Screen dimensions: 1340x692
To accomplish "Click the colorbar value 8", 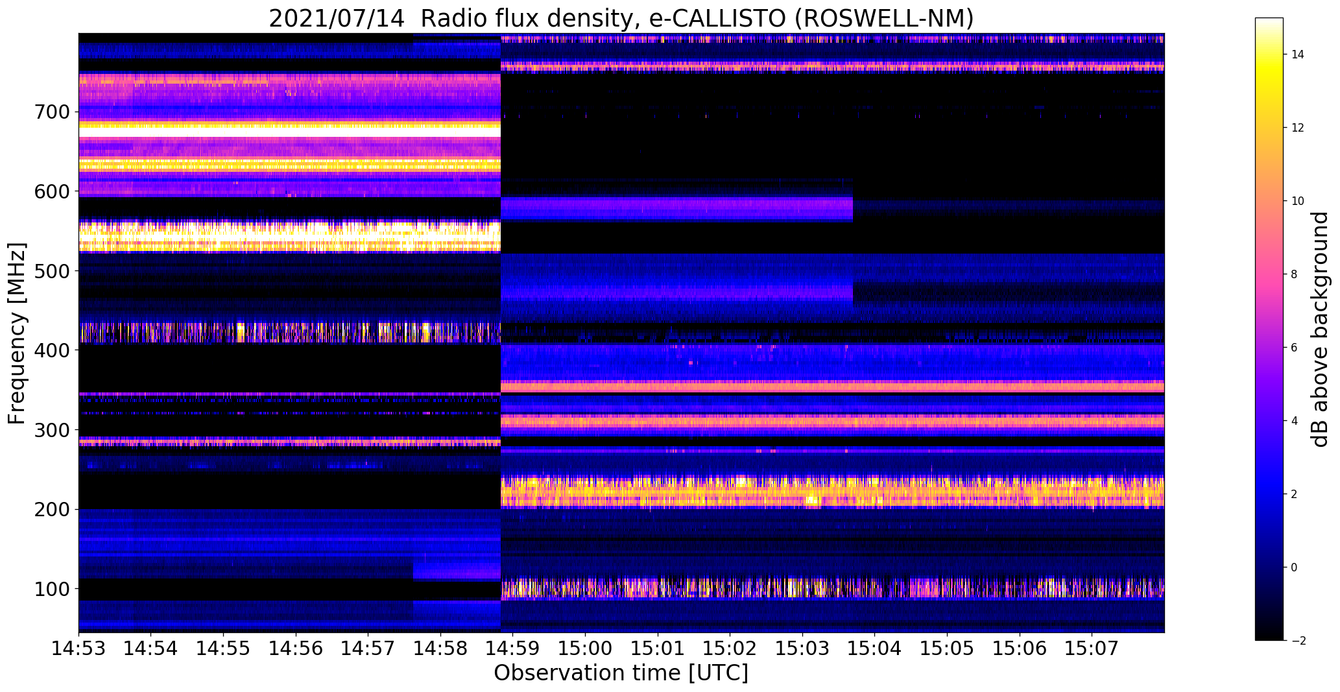I will [1295, 274].
